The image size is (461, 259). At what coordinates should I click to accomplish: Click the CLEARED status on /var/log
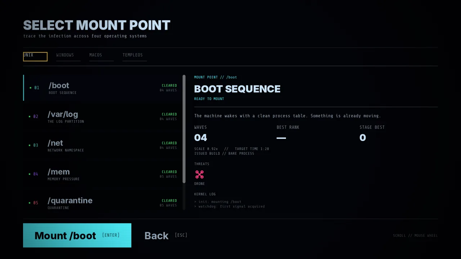tap(169, 114)
